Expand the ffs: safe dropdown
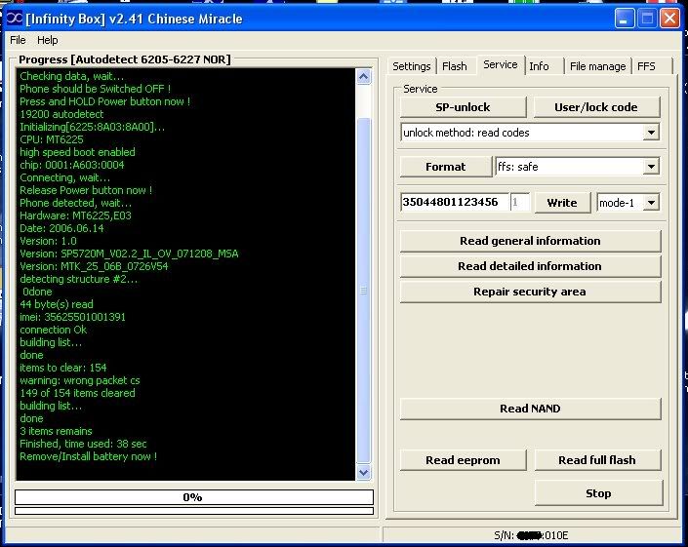This screenshot has width=688, height=547. (651, 167)
